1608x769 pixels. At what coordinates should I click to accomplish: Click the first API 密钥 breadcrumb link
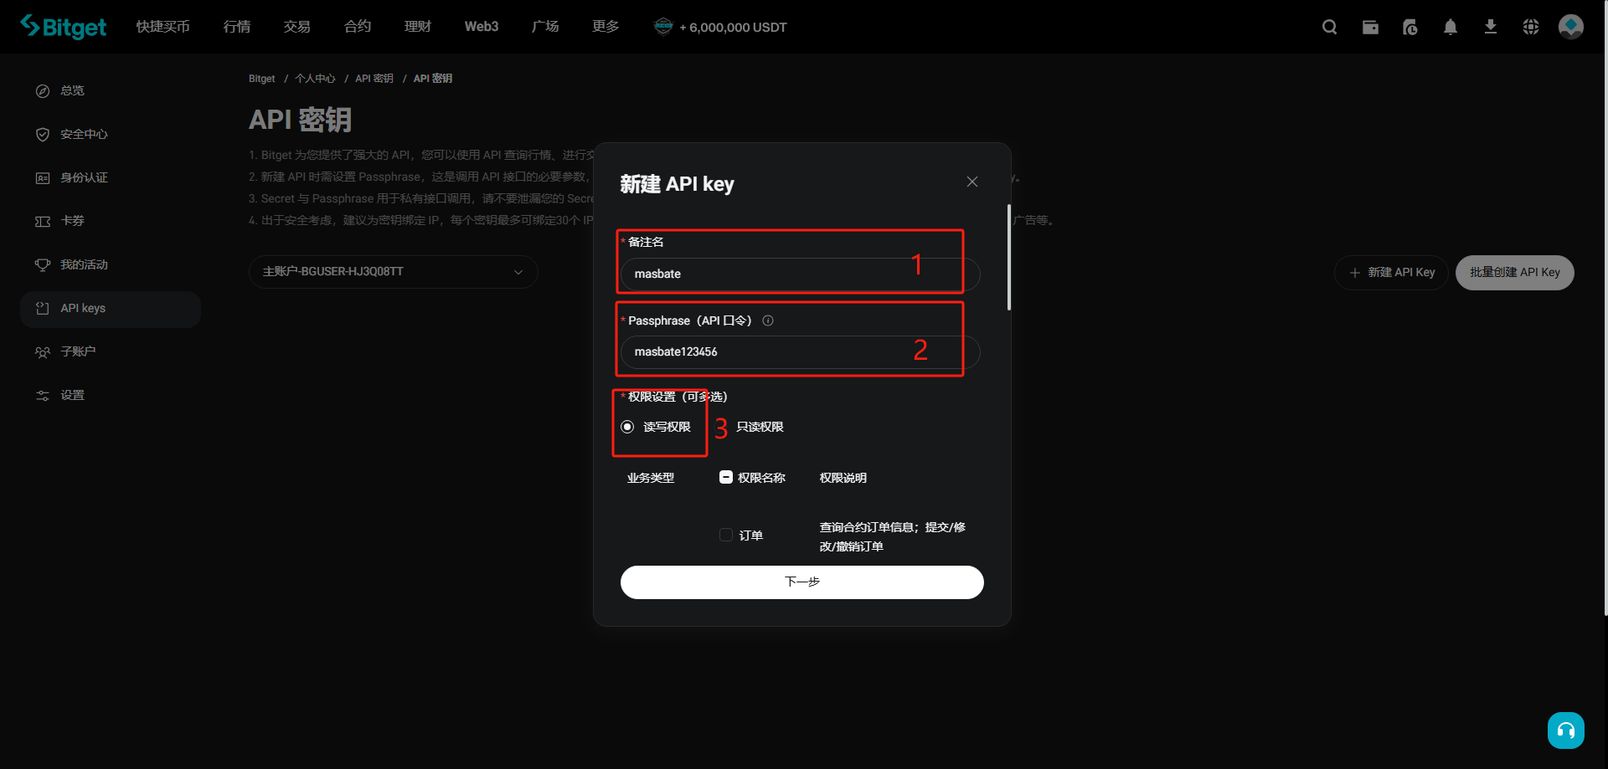click(374, 79)
